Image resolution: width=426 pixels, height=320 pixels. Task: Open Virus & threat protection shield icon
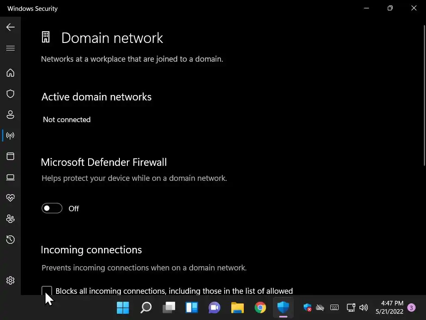point(10,94)
